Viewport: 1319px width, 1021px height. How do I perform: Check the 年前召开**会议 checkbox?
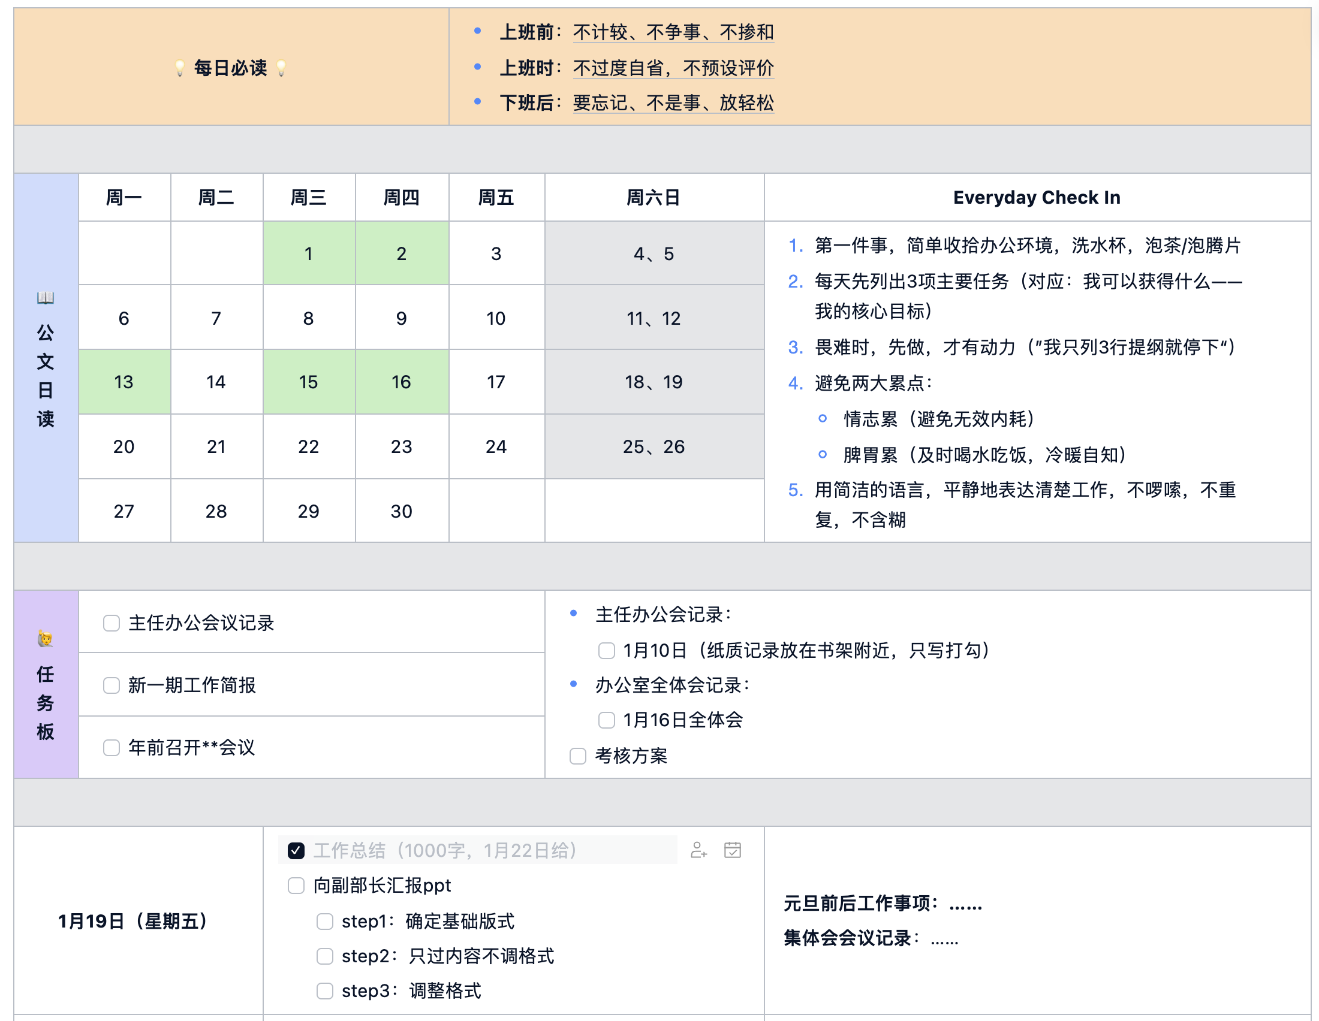click(x=112, y=748)
